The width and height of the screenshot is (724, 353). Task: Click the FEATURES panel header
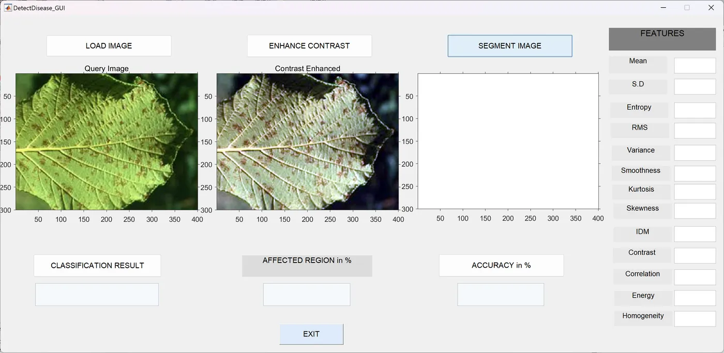point(662,39)
